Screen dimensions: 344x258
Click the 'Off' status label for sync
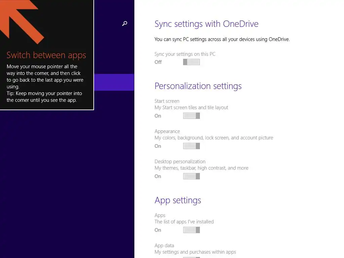pyautogui.click(x=158, y=62)
